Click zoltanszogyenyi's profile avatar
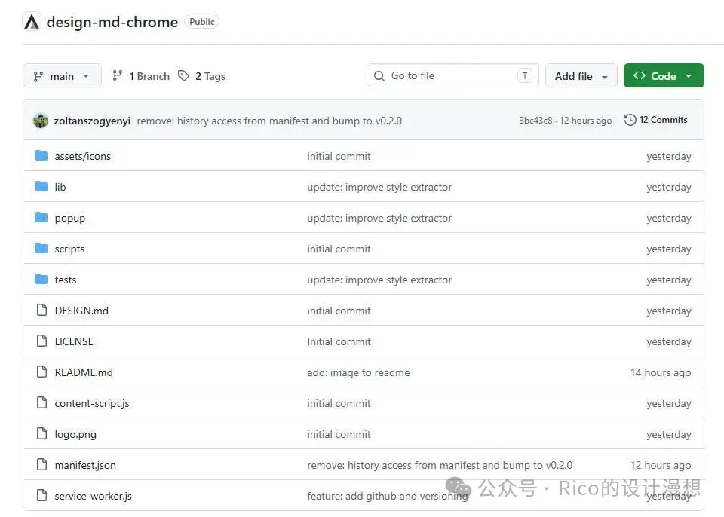This screenshot has width=724, height=517. coord(41,121)
